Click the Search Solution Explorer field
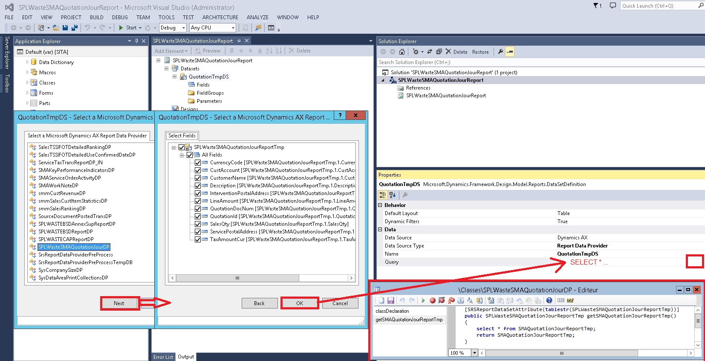Image resolution: width=705 pixels, height=361 pixels. pyautogui.click(x=540, y=62)
